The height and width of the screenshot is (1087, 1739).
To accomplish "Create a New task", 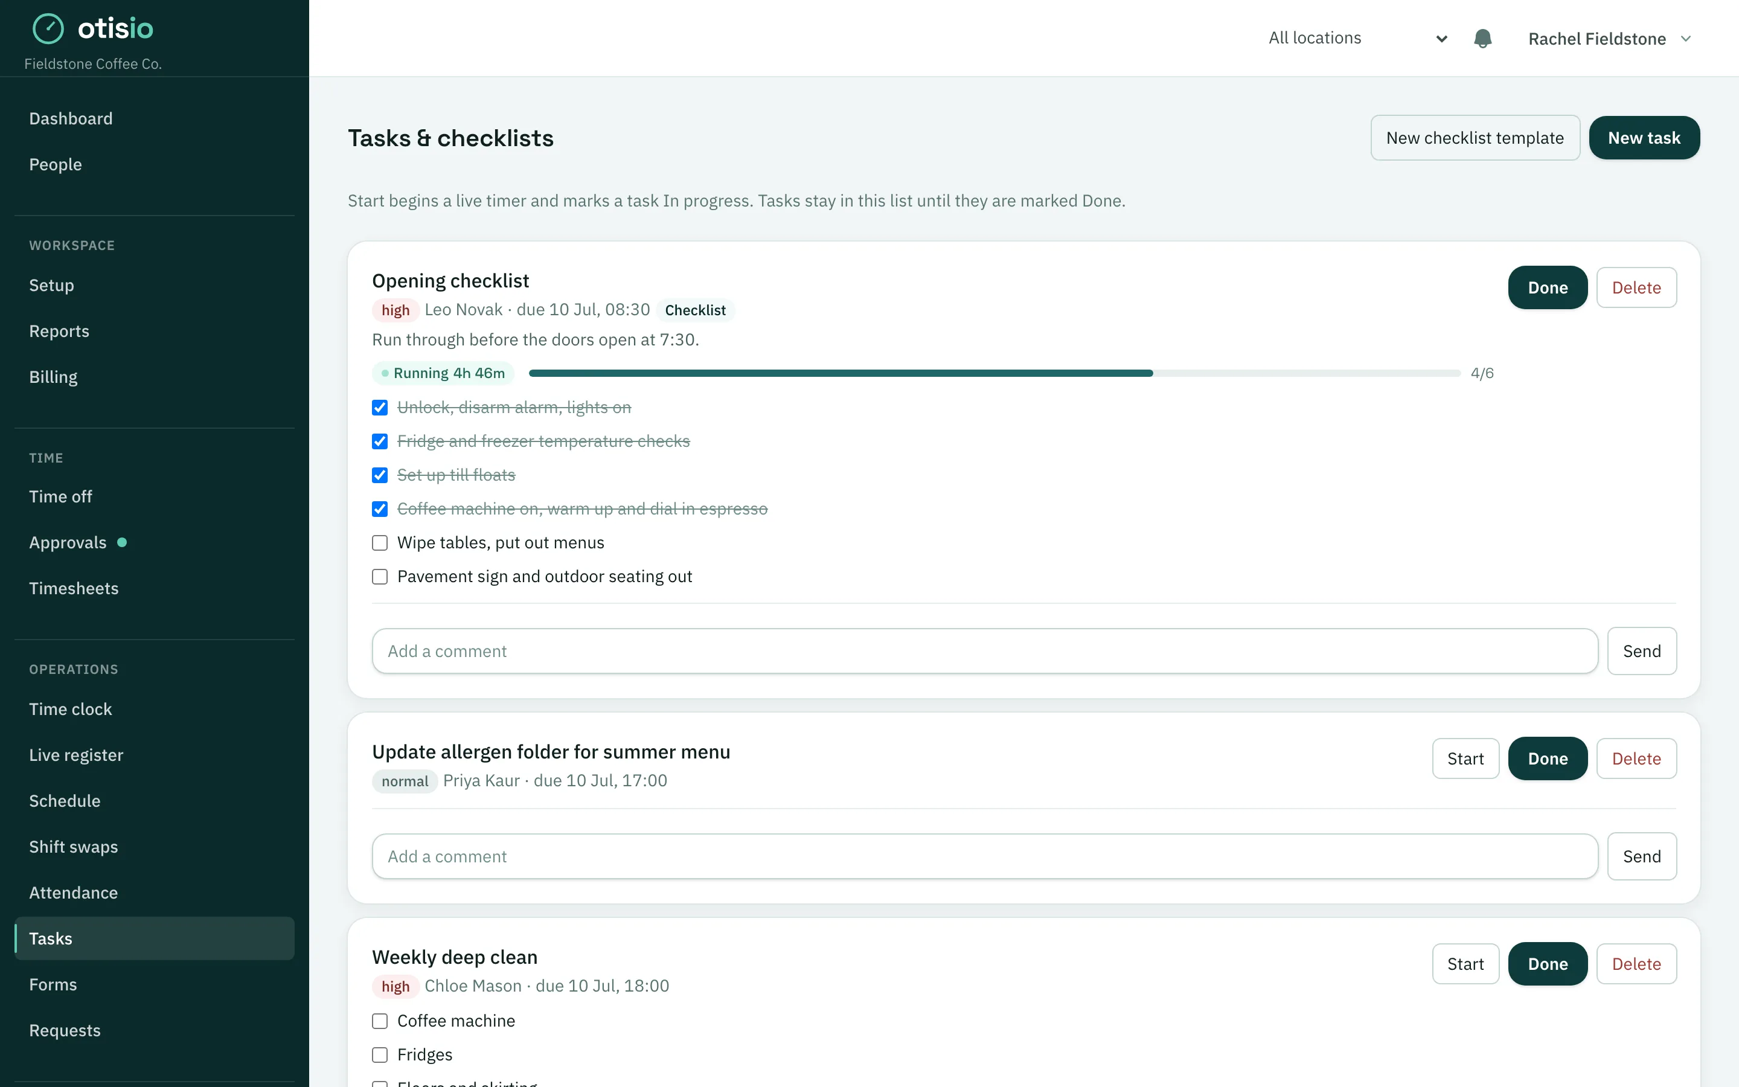I will point(1644,138).
